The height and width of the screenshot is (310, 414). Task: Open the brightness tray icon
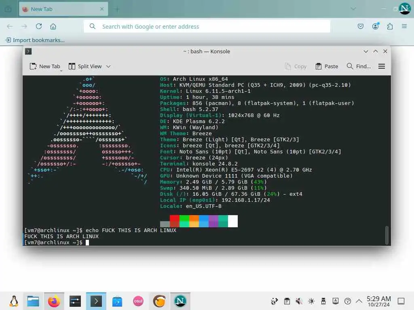(x=311, y=301)
